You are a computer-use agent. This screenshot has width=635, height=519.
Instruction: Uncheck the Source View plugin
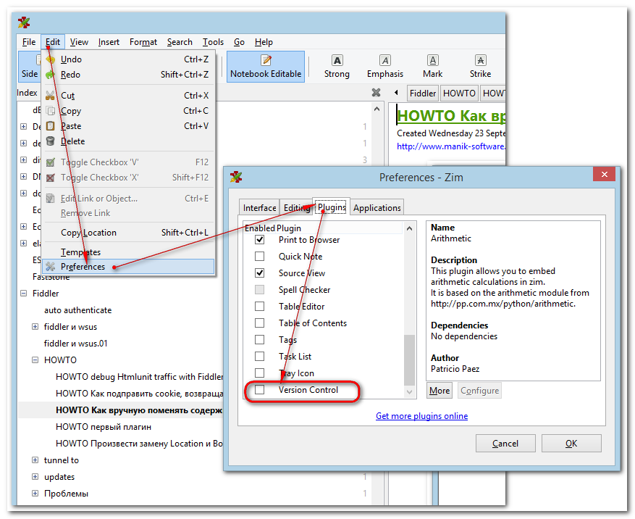pos(260,273)
